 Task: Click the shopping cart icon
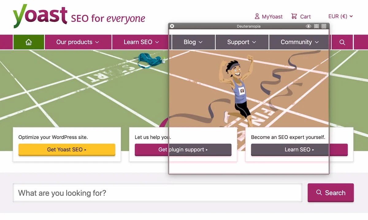[x=294, y=16]
